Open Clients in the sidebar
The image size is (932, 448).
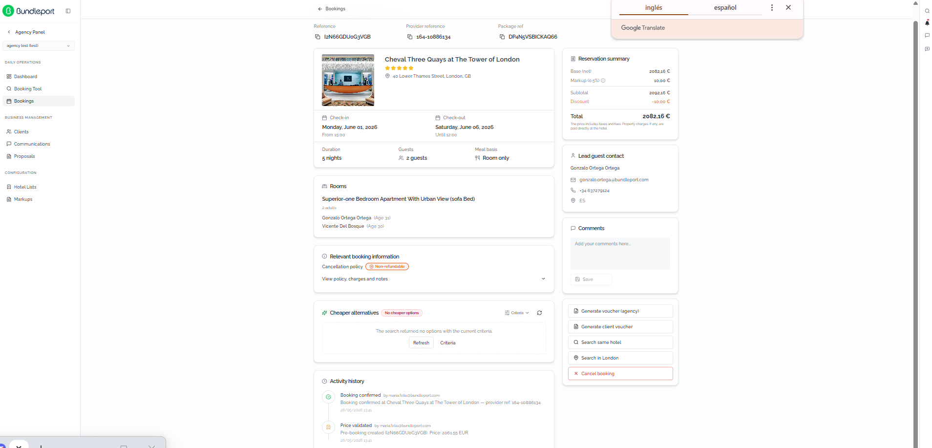click(39, 132)
